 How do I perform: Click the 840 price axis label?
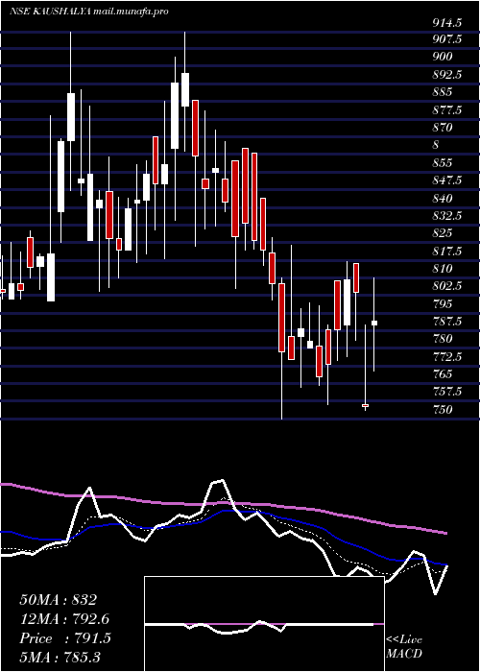click(442, 199)
